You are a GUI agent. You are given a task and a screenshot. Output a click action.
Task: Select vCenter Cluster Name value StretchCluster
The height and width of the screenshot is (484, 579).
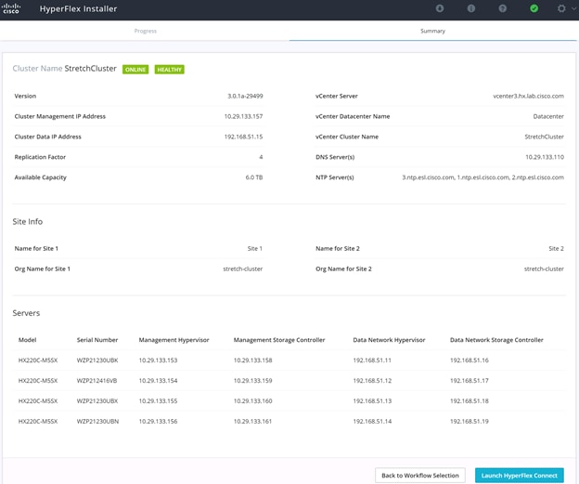545,137
